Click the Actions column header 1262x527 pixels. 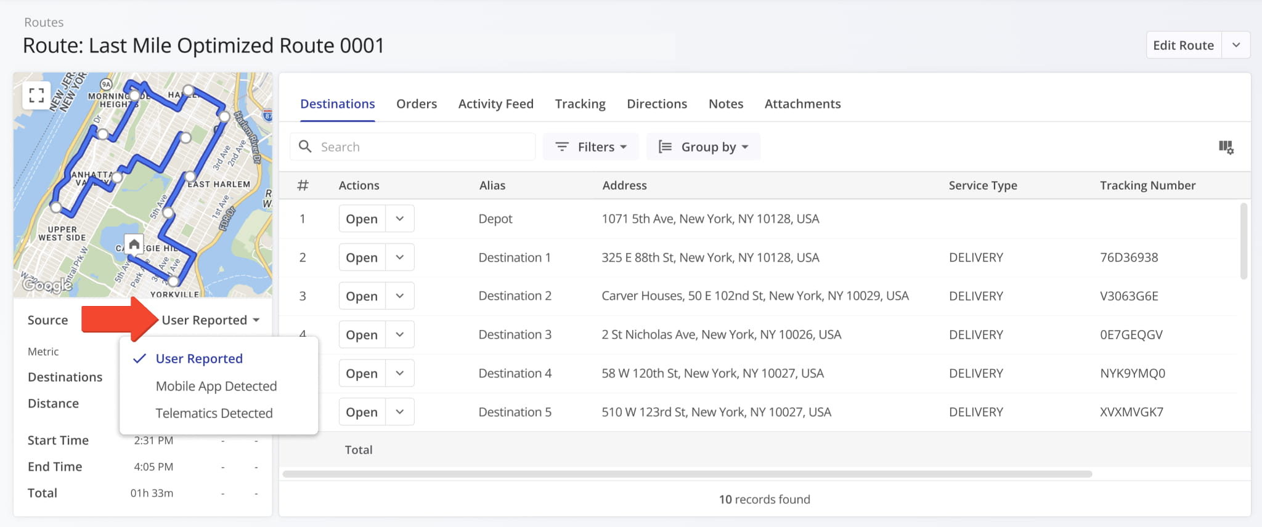tap(359, 185)
